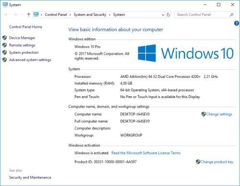Screen dimensions: 240x186
Task: Click the search magnifier icon
Action: click(x=231, y=15)
